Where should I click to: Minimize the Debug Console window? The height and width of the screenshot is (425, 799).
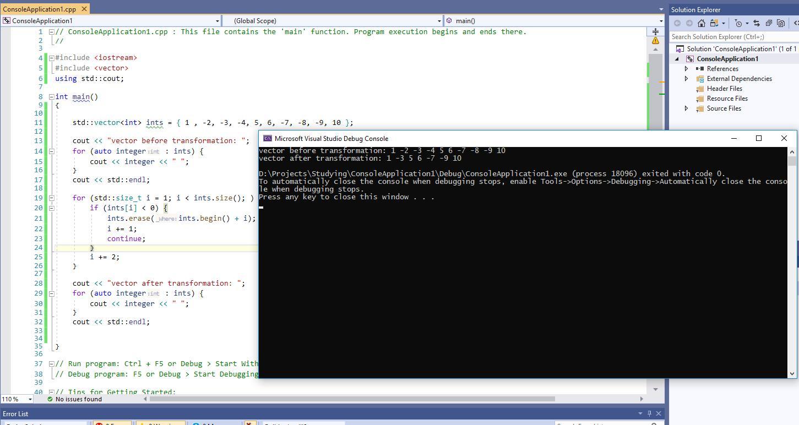point(733,138)
